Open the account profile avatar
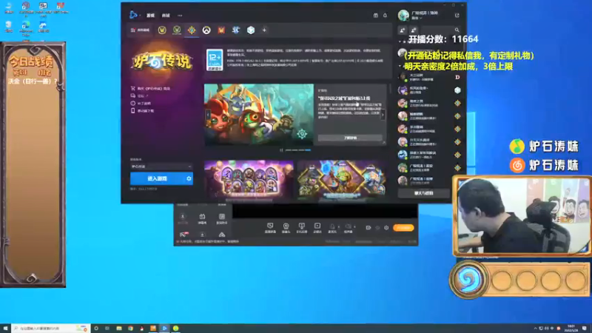This screenshot has width=592, height=333. (403, 15)
